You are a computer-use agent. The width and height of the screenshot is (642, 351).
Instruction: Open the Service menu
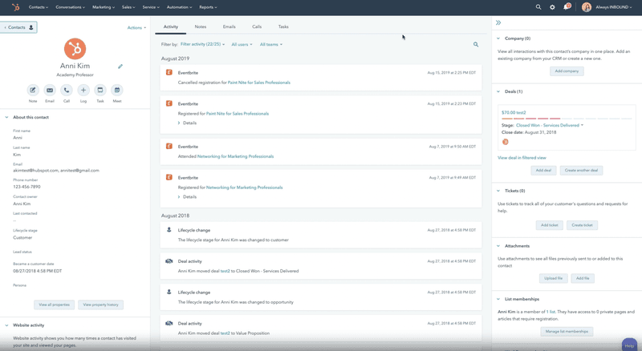tap(151, 7)
